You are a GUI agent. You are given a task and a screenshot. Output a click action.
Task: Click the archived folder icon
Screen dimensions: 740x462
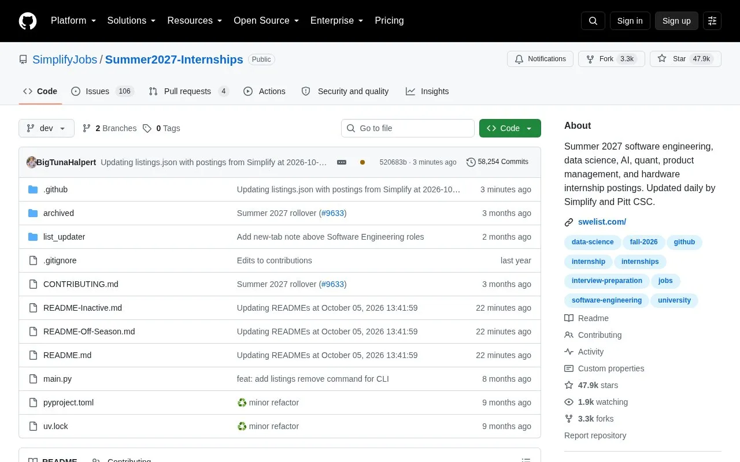(x=33, y=213)
